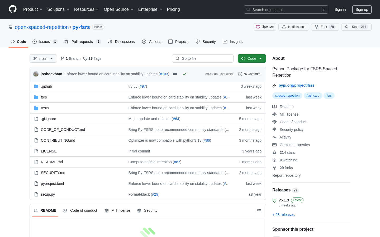Switch to the Issues tab
380x237 pixels.
click(45, 42)
